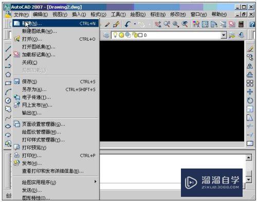Screen dimensions: 257x202
Task: Select the Circle draw tool
Action: (8, 100)
